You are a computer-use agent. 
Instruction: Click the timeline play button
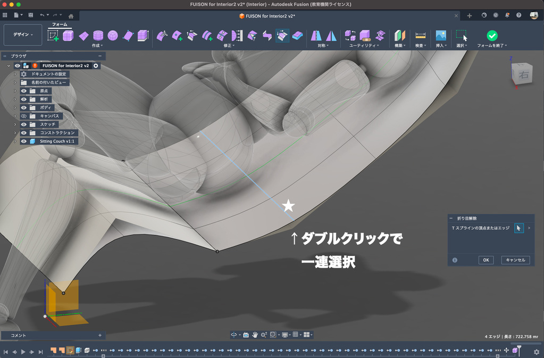(23, 352)
